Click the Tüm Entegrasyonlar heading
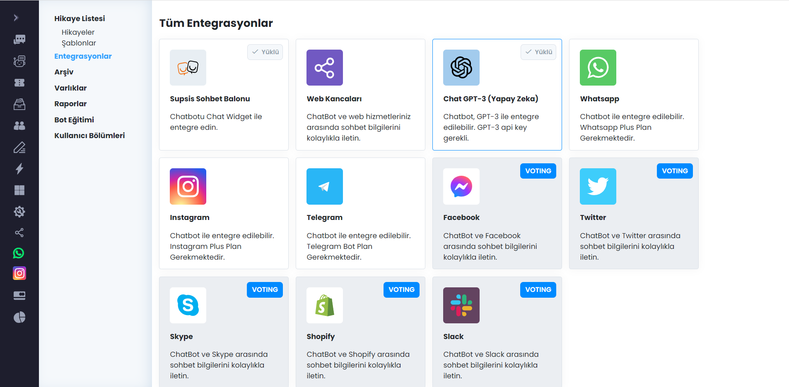 [x=216, y=23]
